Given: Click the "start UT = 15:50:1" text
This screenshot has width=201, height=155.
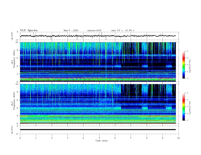Looking at the screenshot, I should point(123,30).
